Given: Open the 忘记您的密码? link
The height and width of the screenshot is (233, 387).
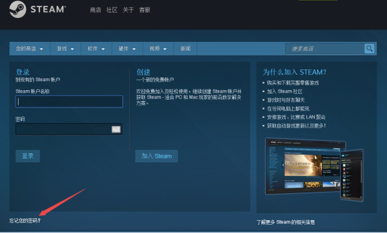Looking at the screenshot, I should coord(25,220).
